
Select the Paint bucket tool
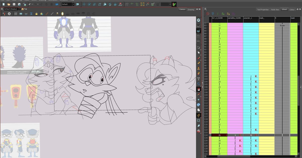click(199, 89)
